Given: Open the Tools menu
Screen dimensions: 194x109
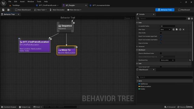Looking at the screenshot, I should (39, 2).
